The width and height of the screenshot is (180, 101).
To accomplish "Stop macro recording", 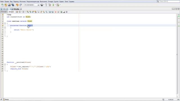I will point(58,12).
